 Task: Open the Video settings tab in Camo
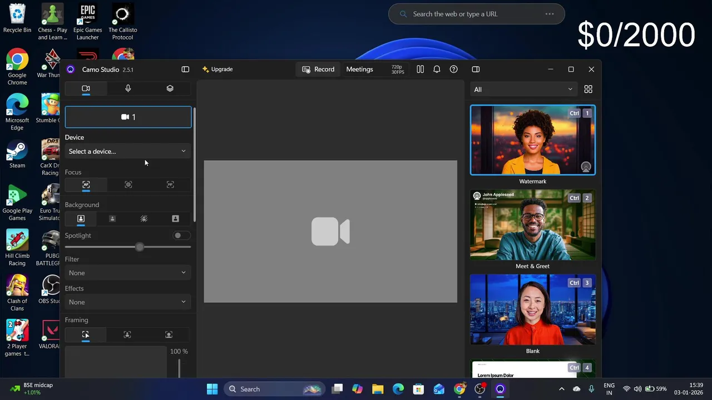pyautogui.click(x=86, y=88)
